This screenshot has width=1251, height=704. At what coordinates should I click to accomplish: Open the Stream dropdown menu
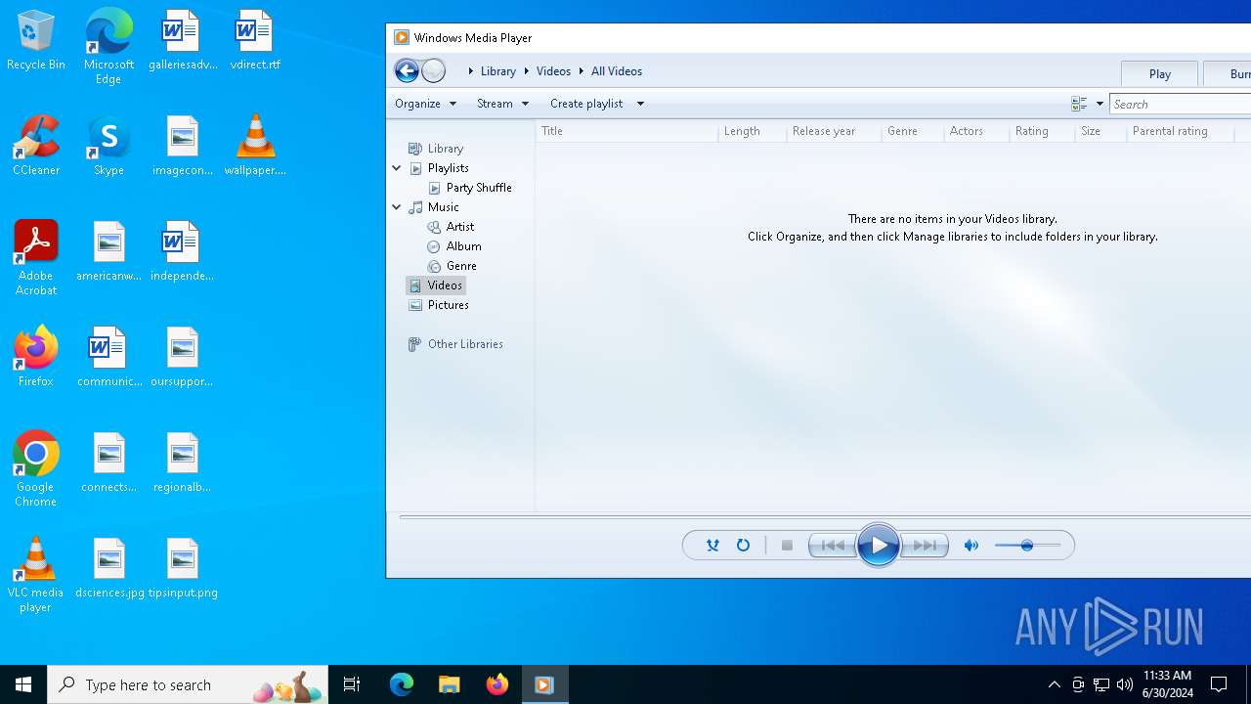point(502,104)
